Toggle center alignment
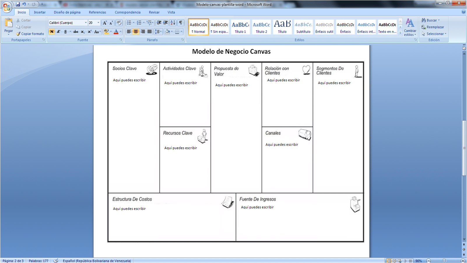 [136, 31]
